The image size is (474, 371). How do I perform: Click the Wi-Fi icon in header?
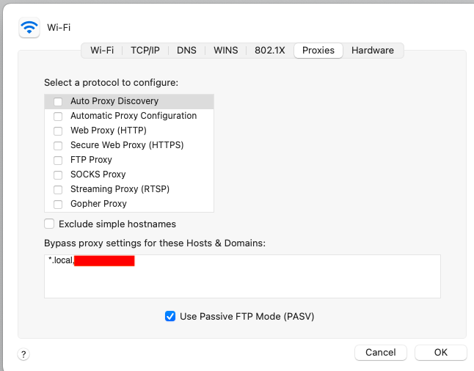29,28
